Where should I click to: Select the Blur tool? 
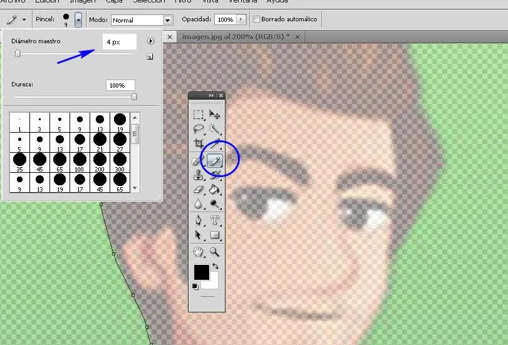point(199,203)
